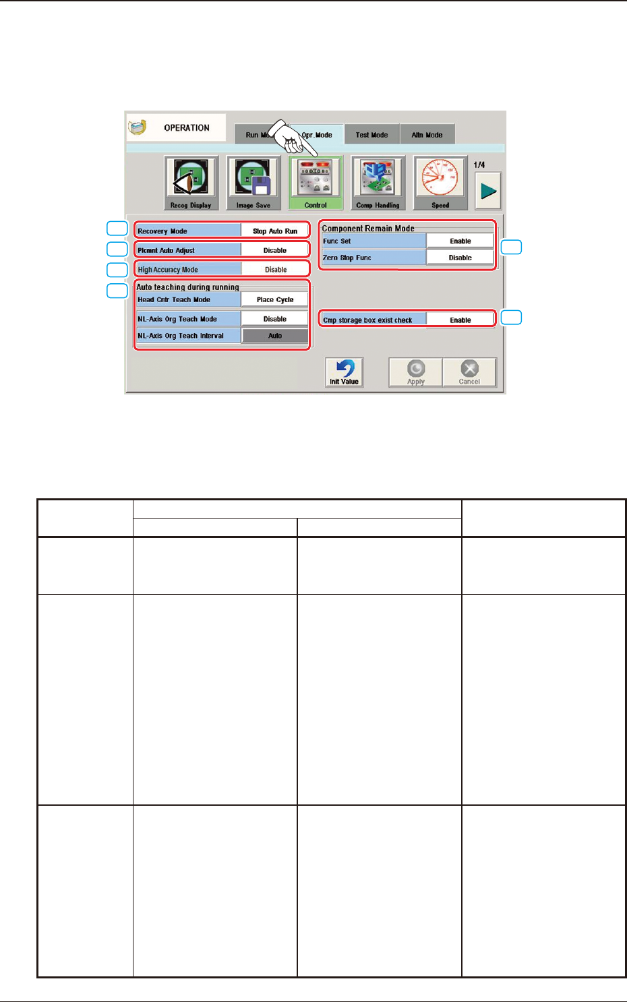Screen dimensions: 627x1002
Task: Open the Image Save icon
Action: pyautogui.click(x=253, y=183)
